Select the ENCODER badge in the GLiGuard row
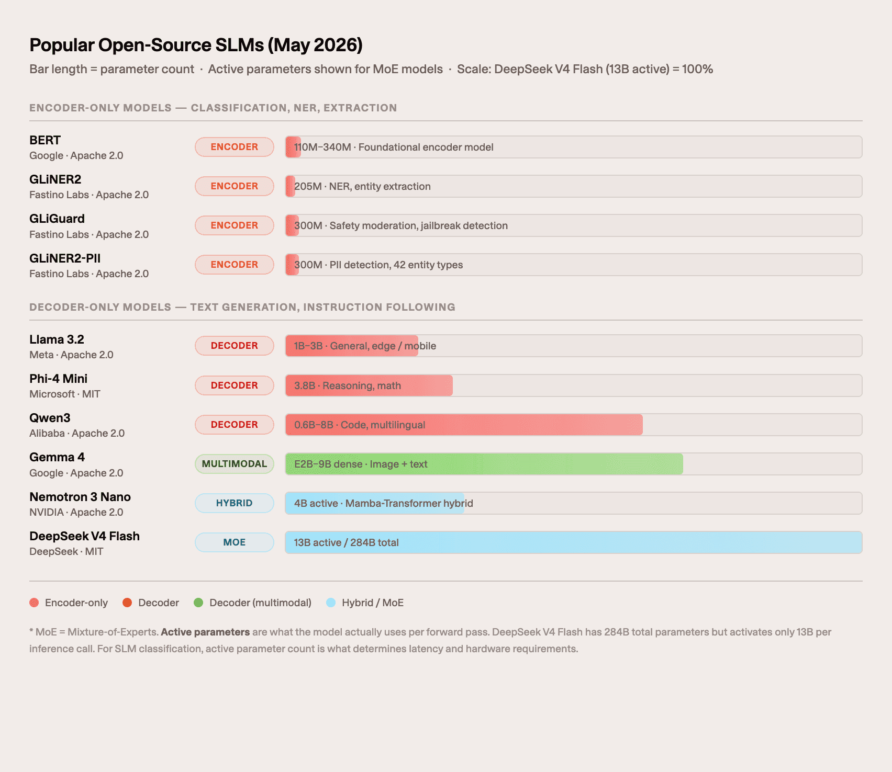The image size is (892, 772). [235, 225]
